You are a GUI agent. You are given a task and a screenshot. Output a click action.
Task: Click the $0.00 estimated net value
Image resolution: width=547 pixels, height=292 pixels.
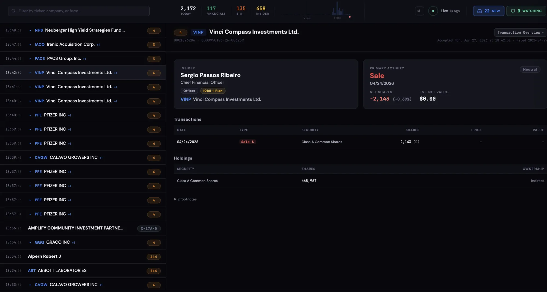tap(427, 99)
